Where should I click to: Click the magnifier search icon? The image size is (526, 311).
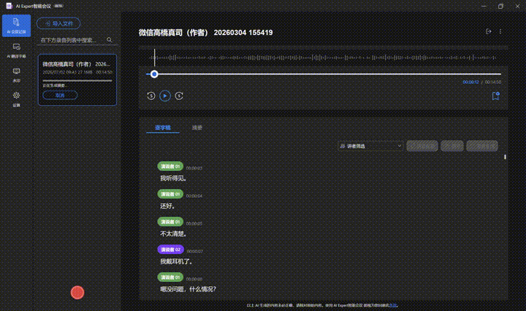(110, 40)
